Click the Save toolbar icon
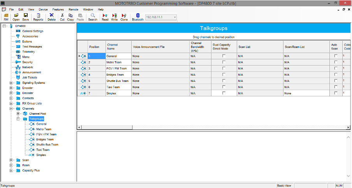Viewport: 352px width, 188px height. tap(25, 16)
